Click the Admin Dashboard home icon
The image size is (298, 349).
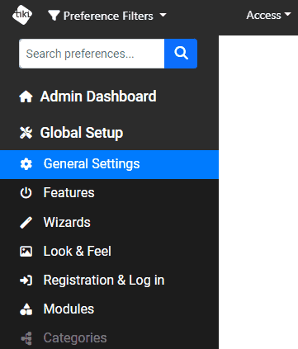[26, 97]
